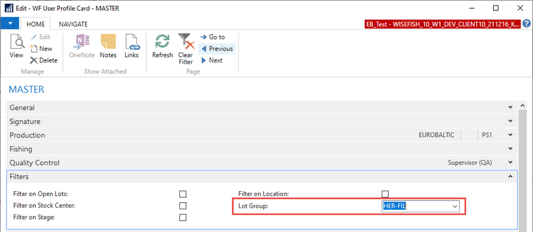The height and width of the screenshot is (232, 533).
Task: Expand the Quality Control section
Action: [510, 162]
